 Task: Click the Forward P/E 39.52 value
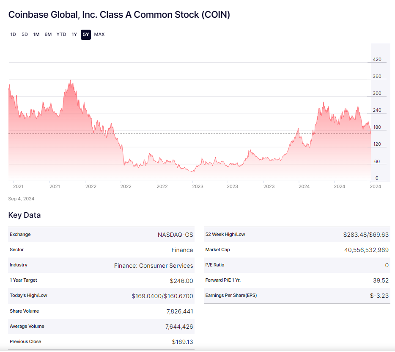381,280
